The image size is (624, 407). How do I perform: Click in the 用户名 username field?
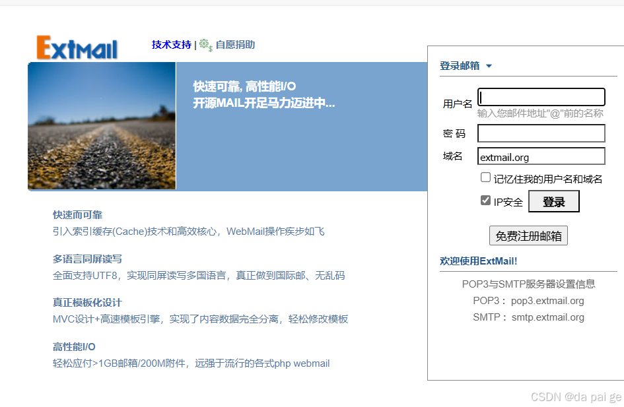click(x=541, y=96)
